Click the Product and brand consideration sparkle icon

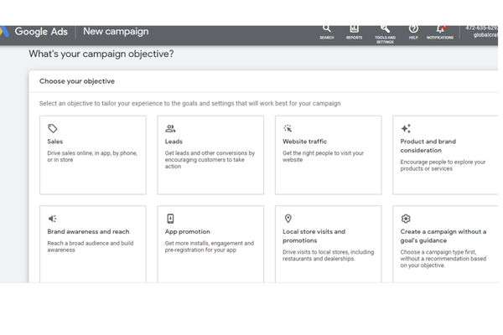406,128
